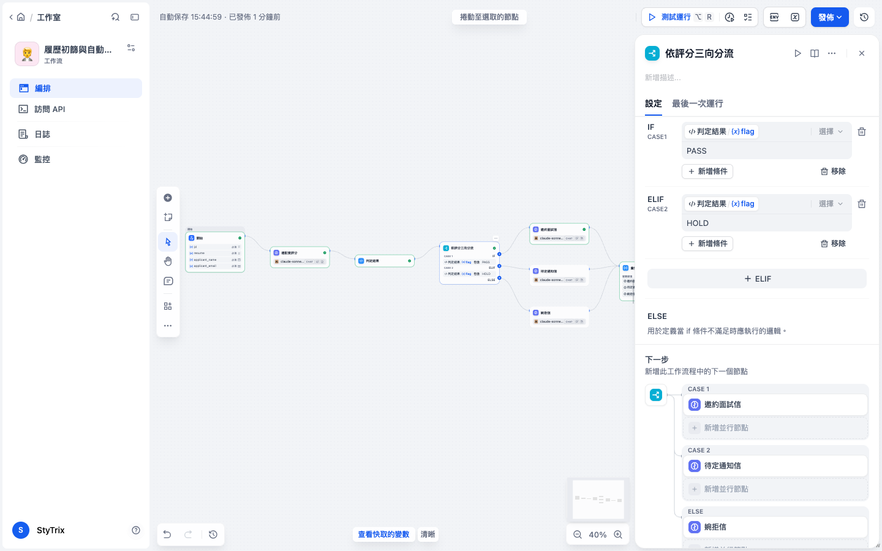The height and width of the screenshot is (551, 882).
Task: Select the hand pan tool
Action: (x=168, y=261)
